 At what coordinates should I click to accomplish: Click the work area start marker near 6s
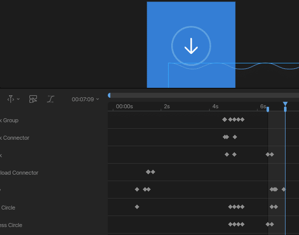point(268,109)
